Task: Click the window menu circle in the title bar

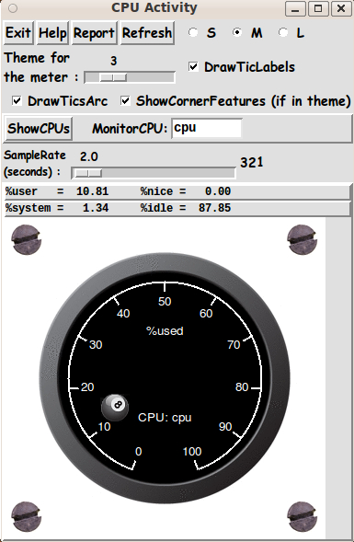Action: pos(13,8)
